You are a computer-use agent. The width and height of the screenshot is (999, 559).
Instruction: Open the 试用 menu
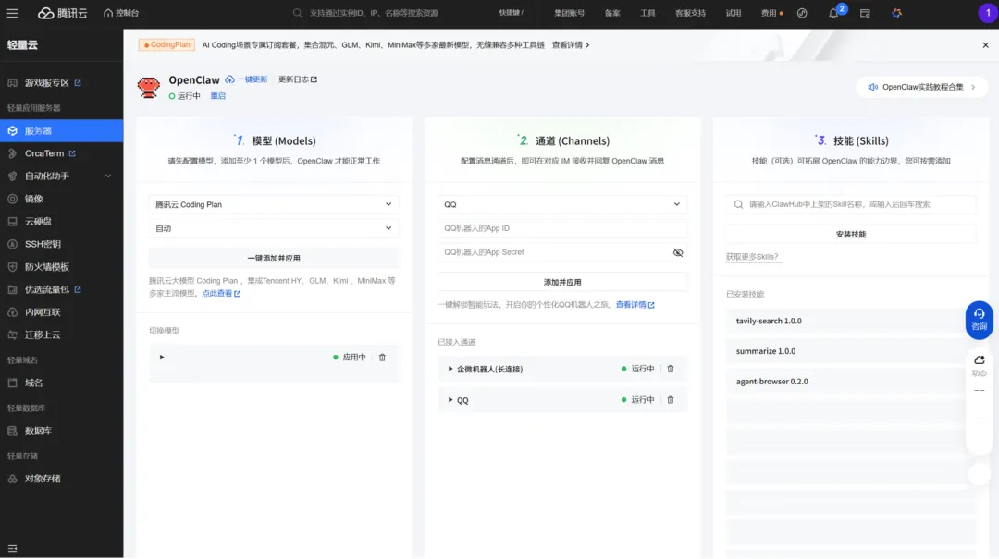tap(734, 13)
